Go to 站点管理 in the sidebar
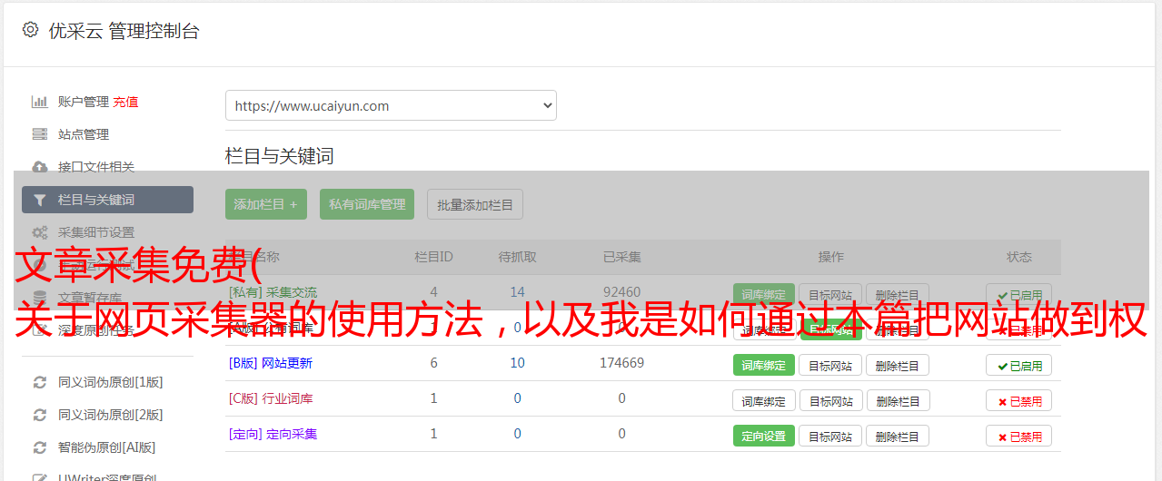The width and height of the screenshot is (1162, 481). click(84, 134)
